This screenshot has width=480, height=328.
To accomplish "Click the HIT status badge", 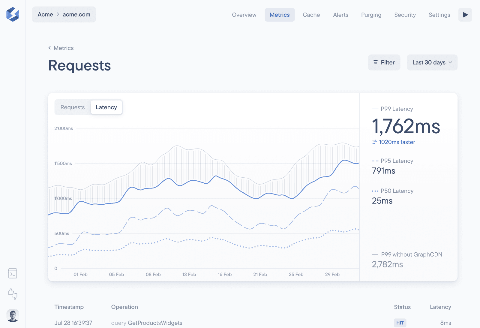I will 400,323.
